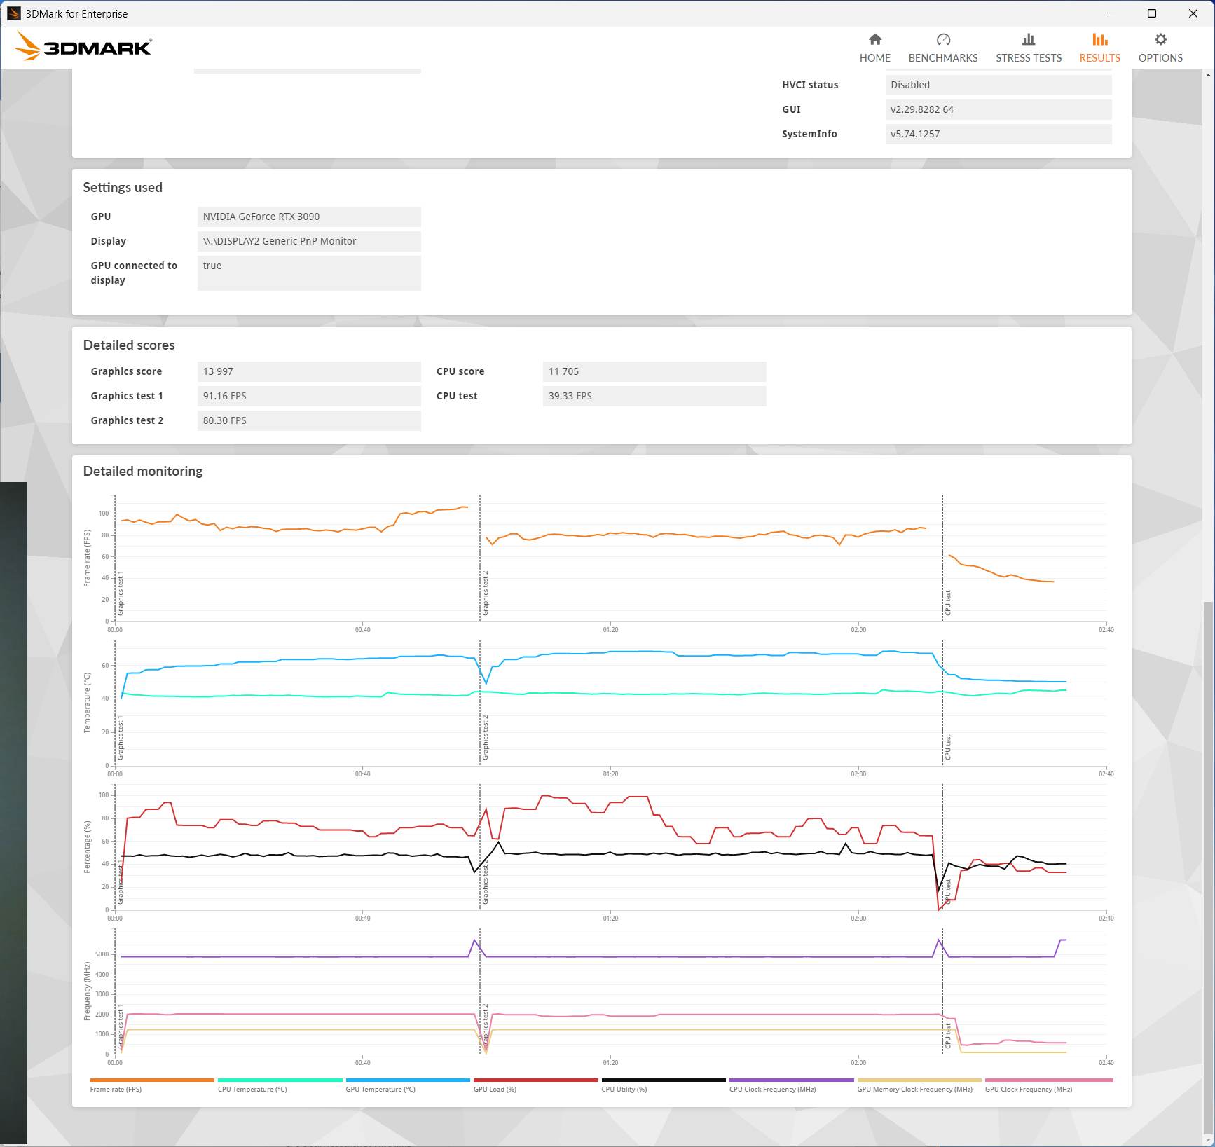Viewport: 1215px width, 1147px height.
Task: Click the red GPU Load color bar
Action: coord(535,1080)
